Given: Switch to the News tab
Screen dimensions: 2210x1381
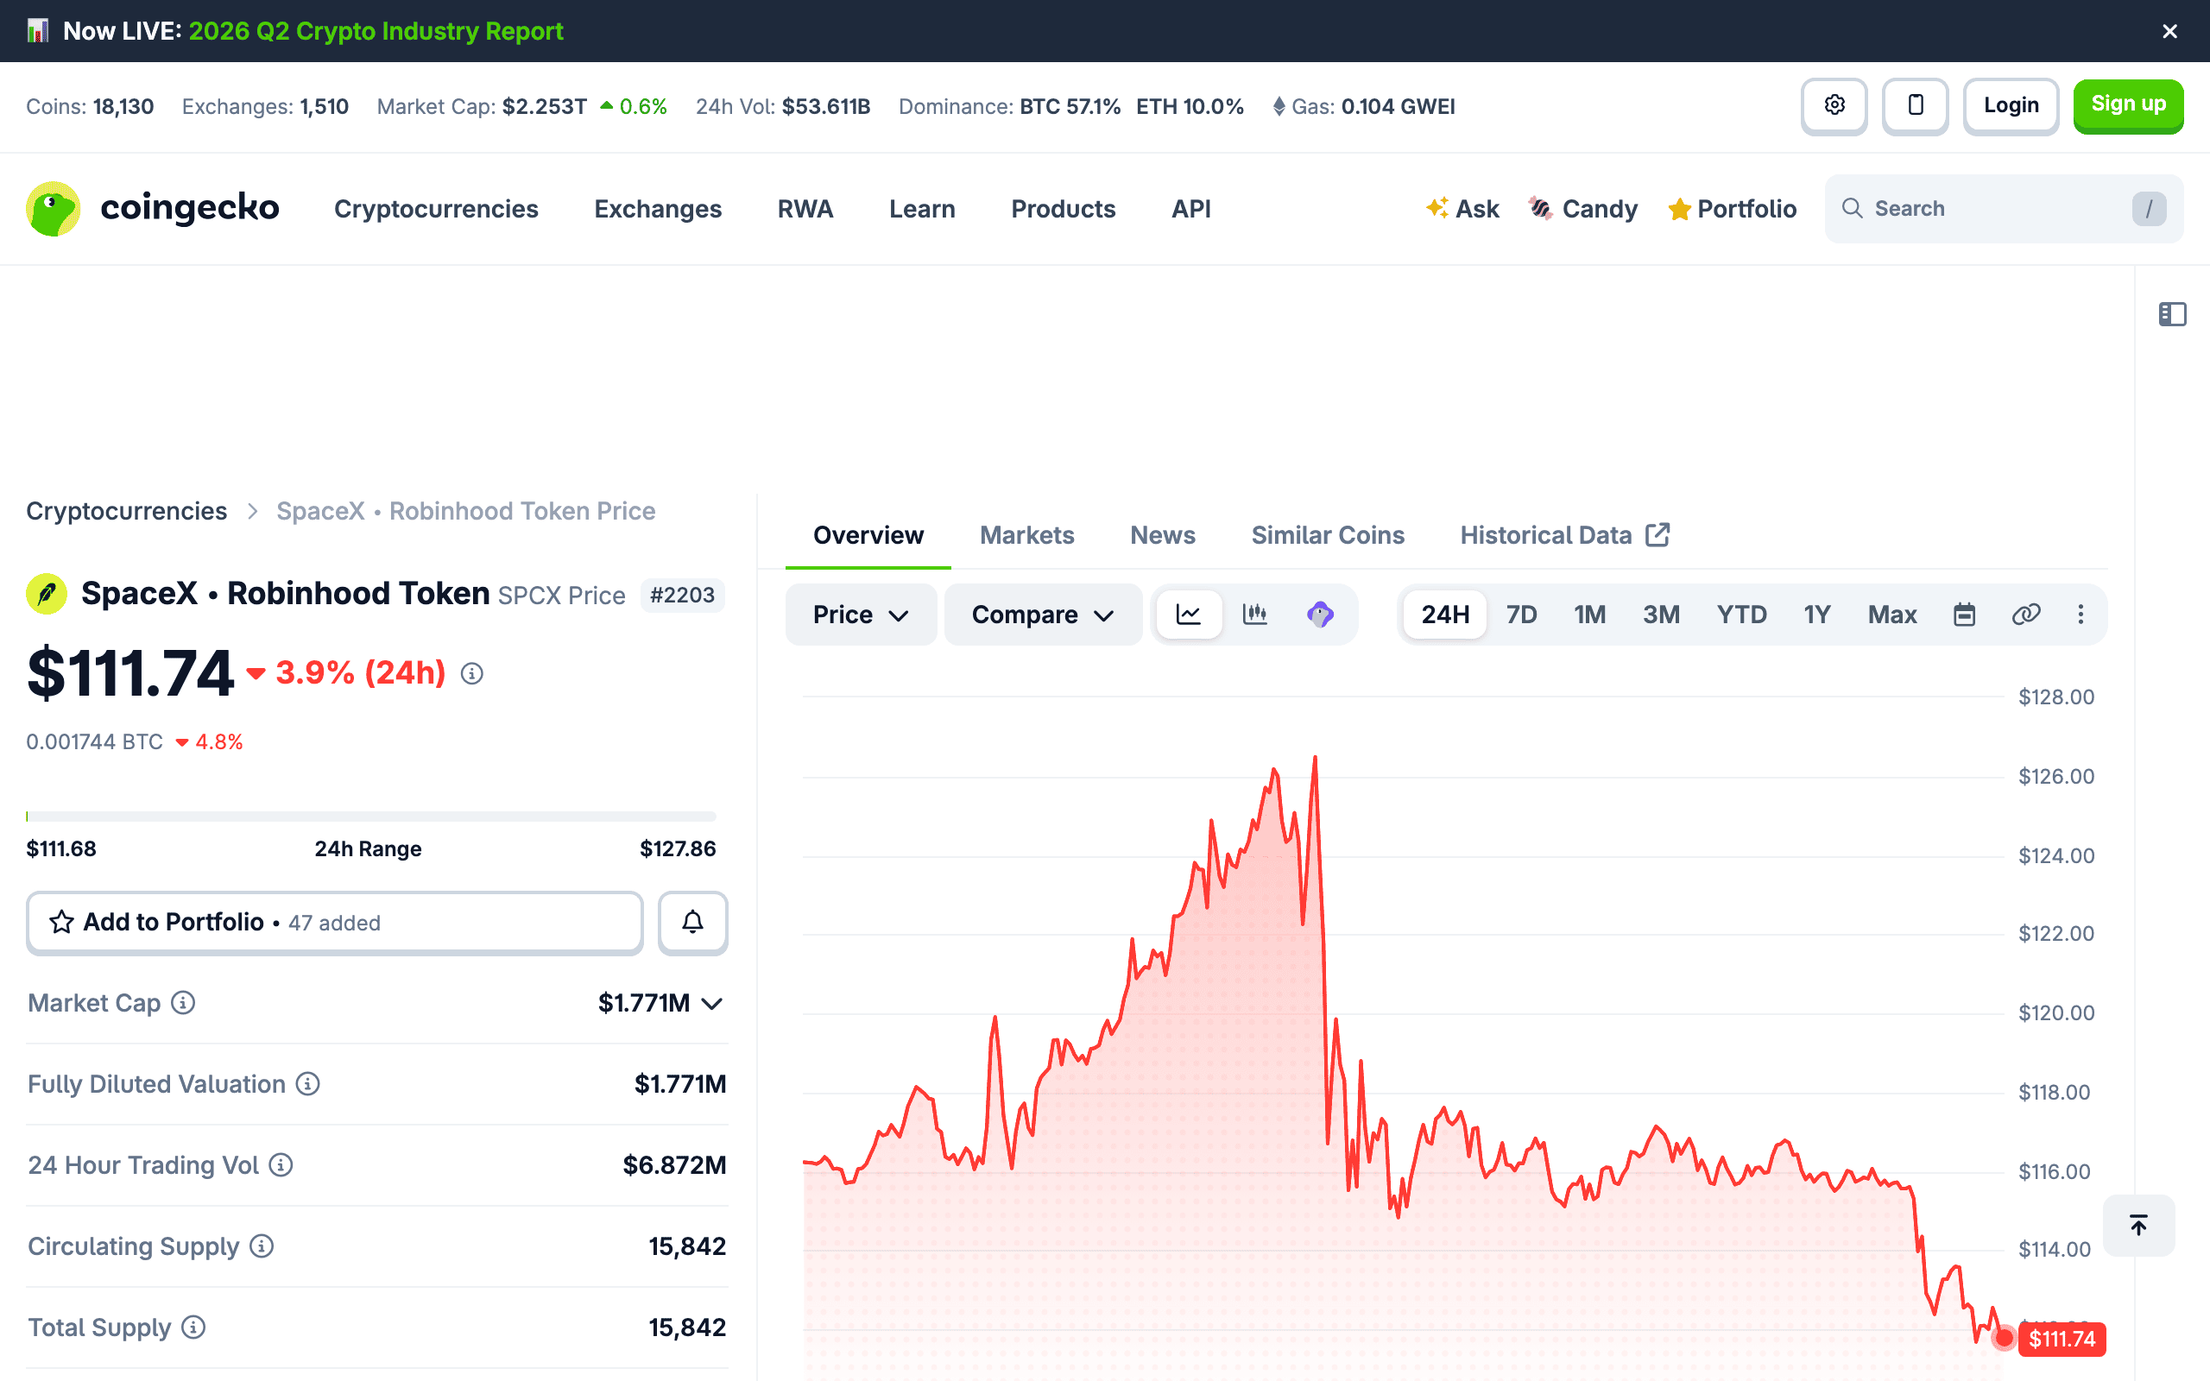Looking at the screenshot, I should pyautogui.click(x=1163, y=535).
